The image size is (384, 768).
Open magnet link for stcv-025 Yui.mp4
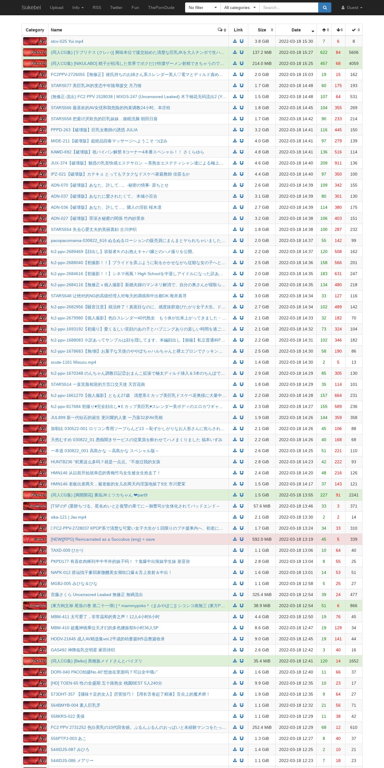point(242,41)
